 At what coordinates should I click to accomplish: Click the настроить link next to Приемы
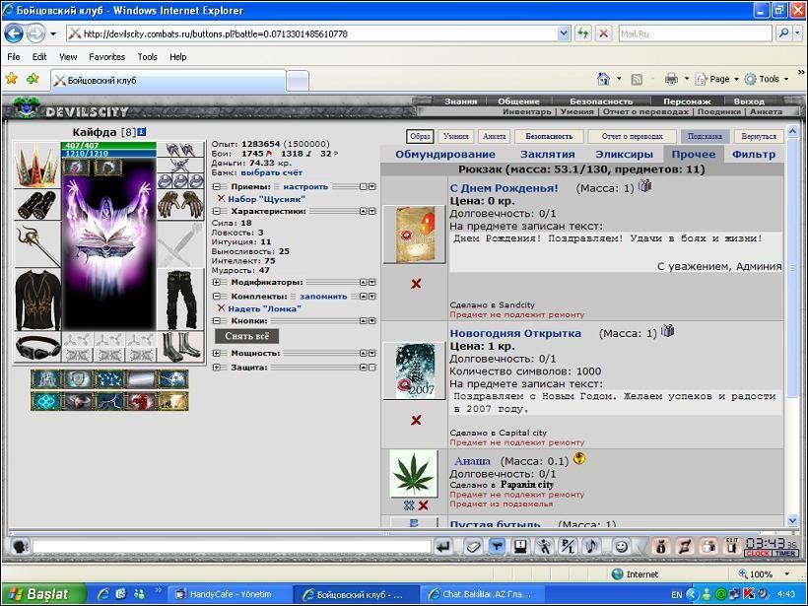[x=305, y=186]
